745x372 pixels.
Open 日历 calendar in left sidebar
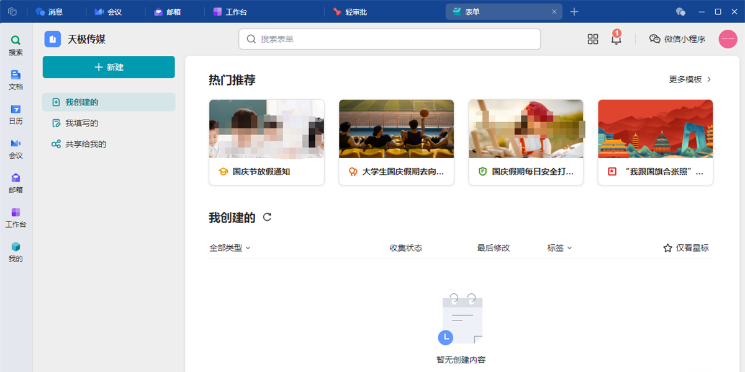point(16,113)
